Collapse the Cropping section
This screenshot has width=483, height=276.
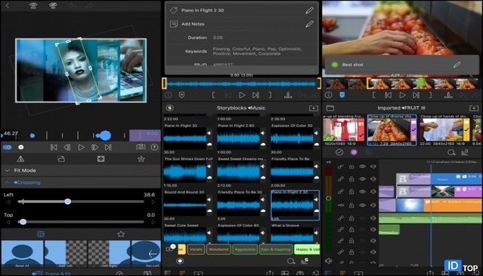pyautogui.click(x=9, y=183)
